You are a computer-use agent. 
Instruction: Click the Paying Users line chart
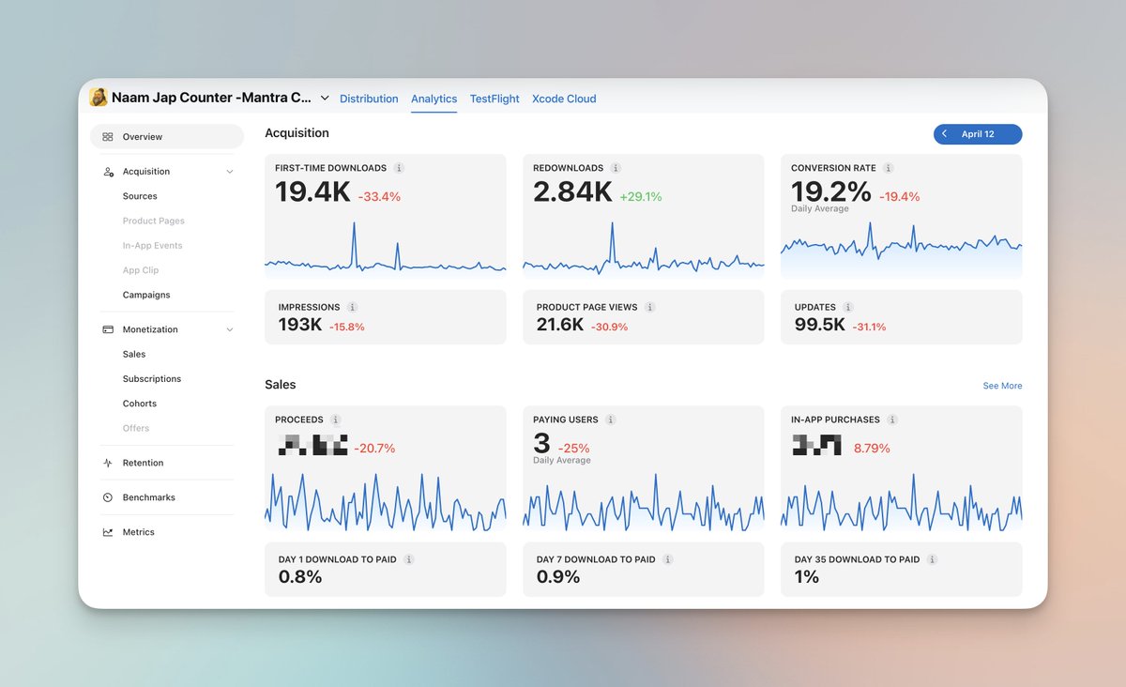[644, 502]
